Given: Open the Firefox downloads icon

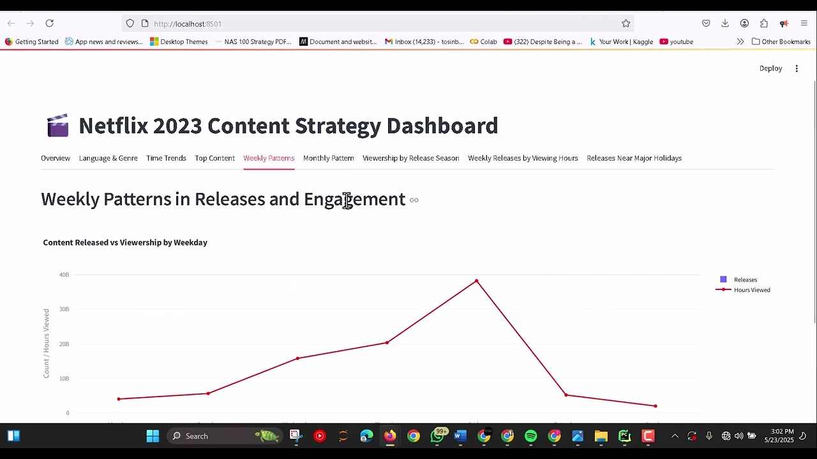Looking at the screenshot, I should pyautogui.click(x=725, y=24).
